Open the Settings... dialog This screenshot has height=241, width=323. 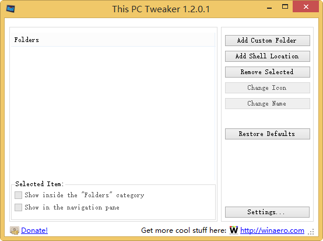[x=268, y=212]
